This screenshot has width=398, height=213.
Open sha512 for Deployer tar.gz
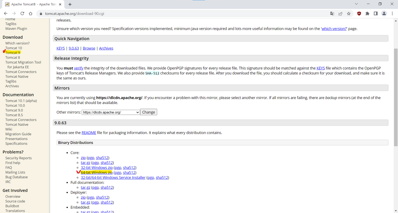click(107, 202)
